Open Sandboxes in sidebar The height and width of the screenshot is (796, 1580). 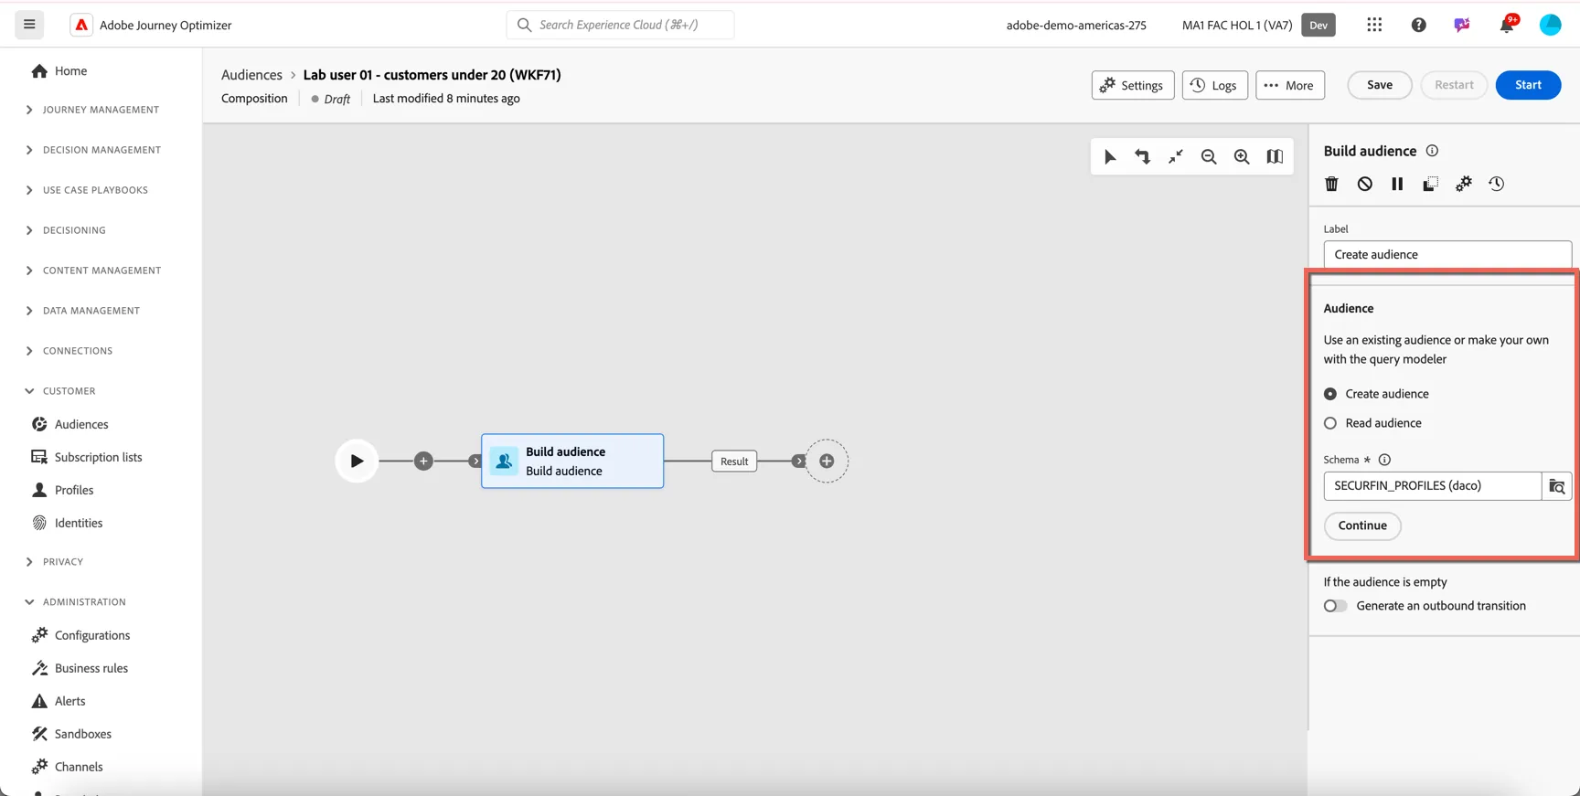[x=82, y=734]
